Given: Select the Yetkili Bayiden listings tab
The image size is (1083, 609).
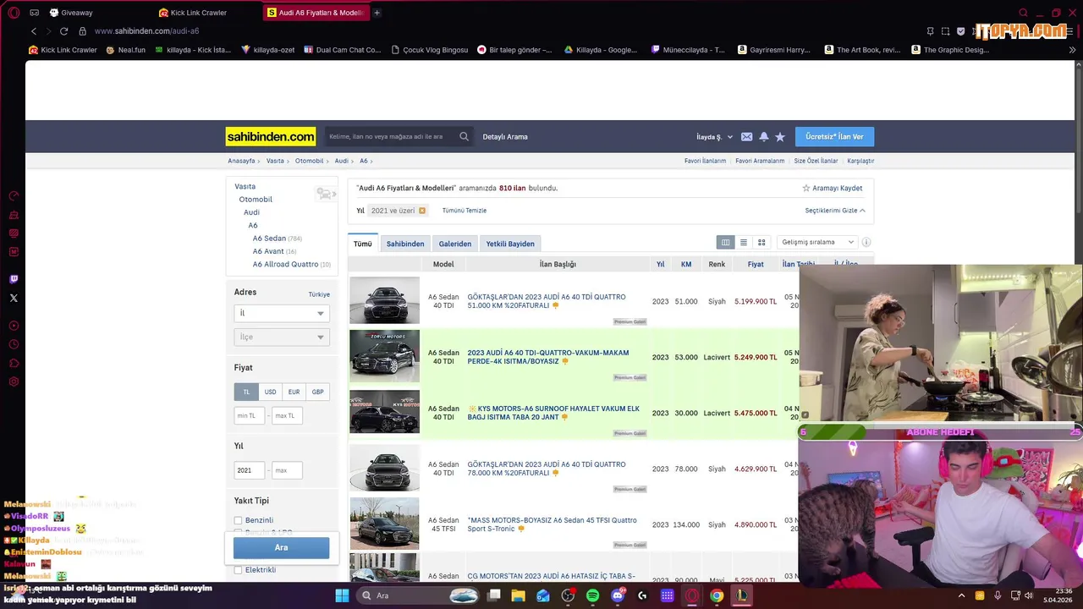Looking at the screenshot, I should pos(510,244).
